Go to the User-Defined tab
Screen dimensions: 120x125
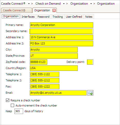74,17
